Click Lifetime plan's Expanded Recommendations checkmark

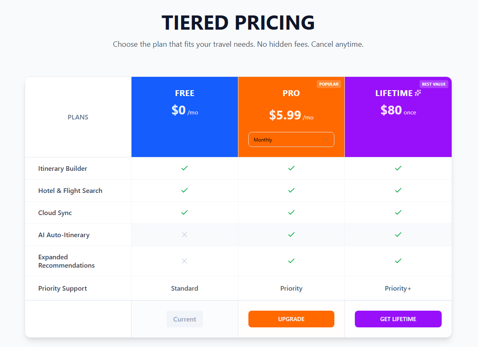[398, 261]
